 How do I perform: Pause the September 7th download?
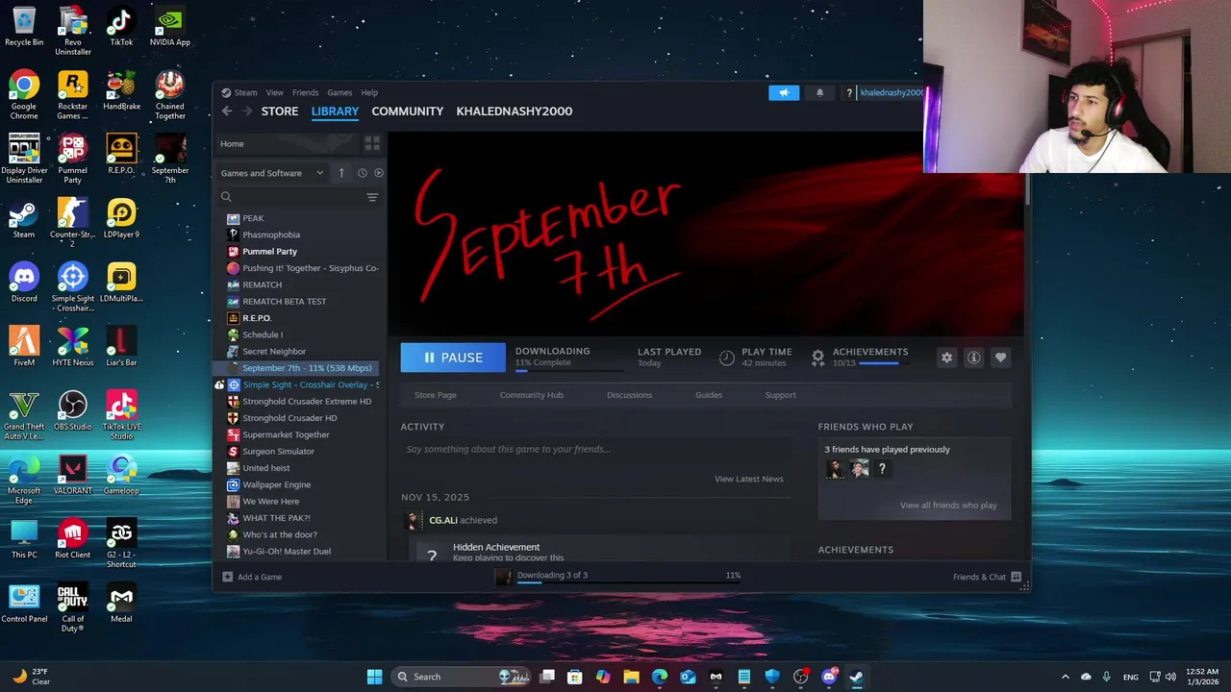(x=453, y=358)
